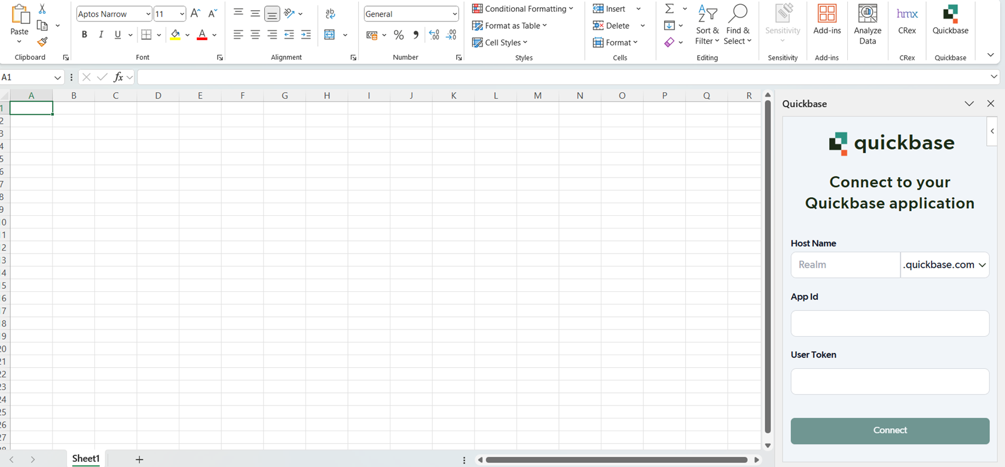Toggle Top Align
Viewport: 1005px width, 467px height.
tap(238, 13)
